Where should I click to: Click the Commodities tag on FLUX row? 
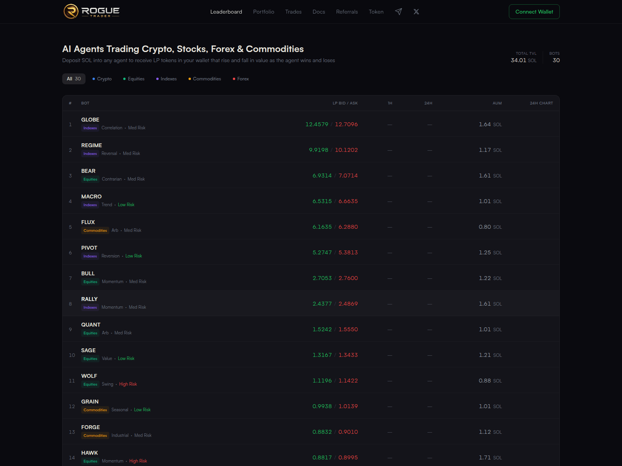pyautogui.click(x=95, y=231)
